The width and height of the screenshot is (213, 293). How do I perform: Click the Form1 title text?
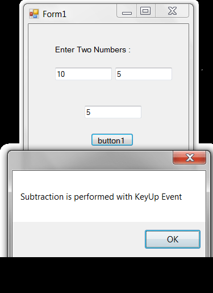point(55,14)
